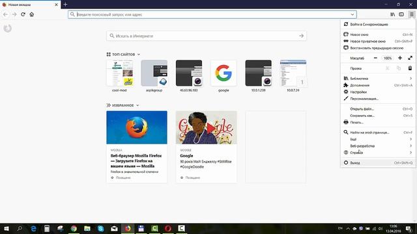Image resolution: width=417 pixels, height=234 pixels.
Task: Expand the Ещё submenu
Action: coord(378,139)
